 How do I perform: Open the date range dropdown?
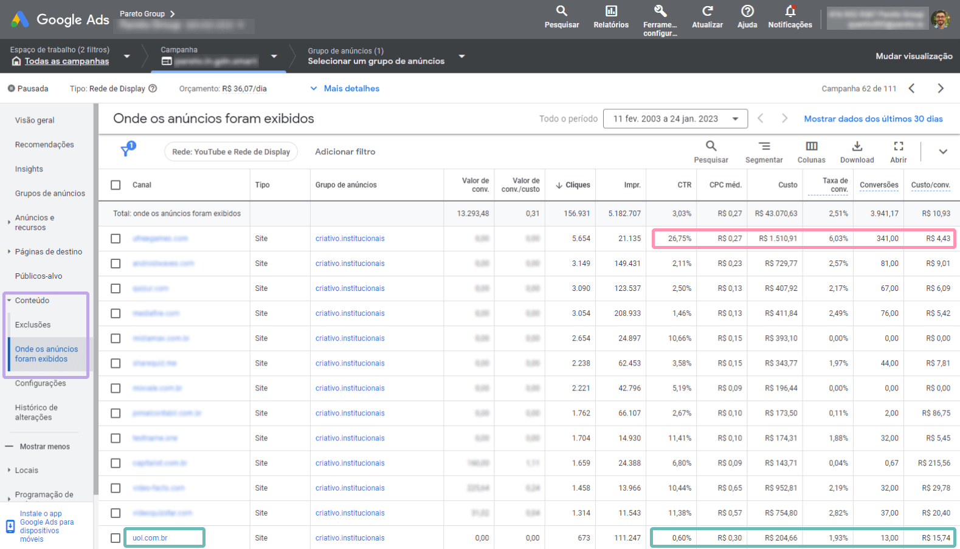tap(675, 119)
